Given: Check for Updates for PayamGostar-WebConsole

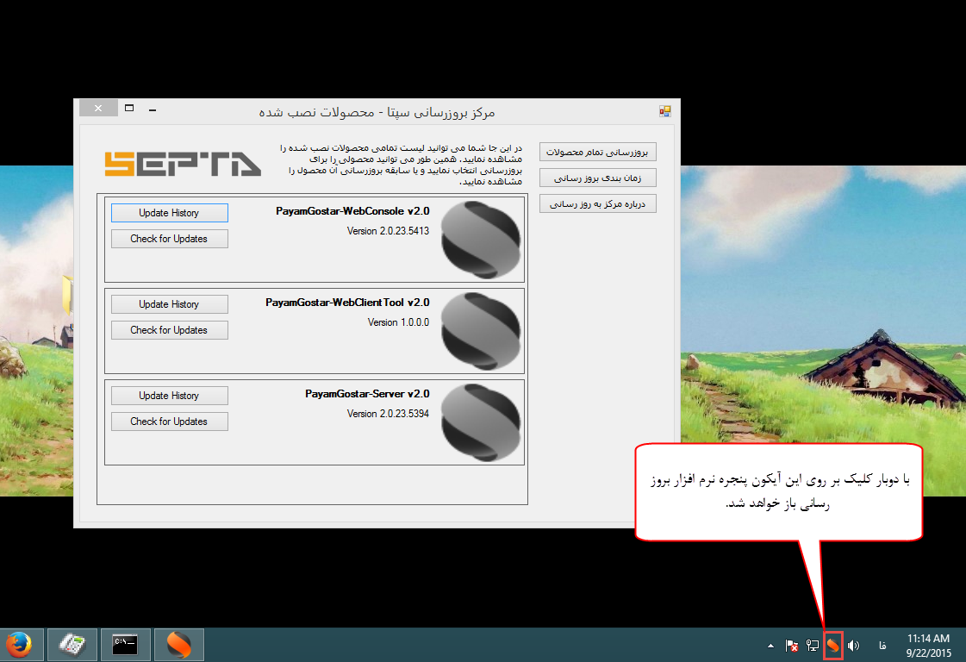Looking at the screenshot, I should coord(170,239).
